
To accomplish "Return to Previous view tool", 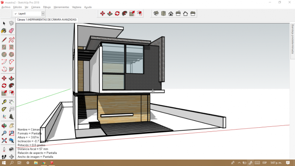I will (x=11, y=140).
